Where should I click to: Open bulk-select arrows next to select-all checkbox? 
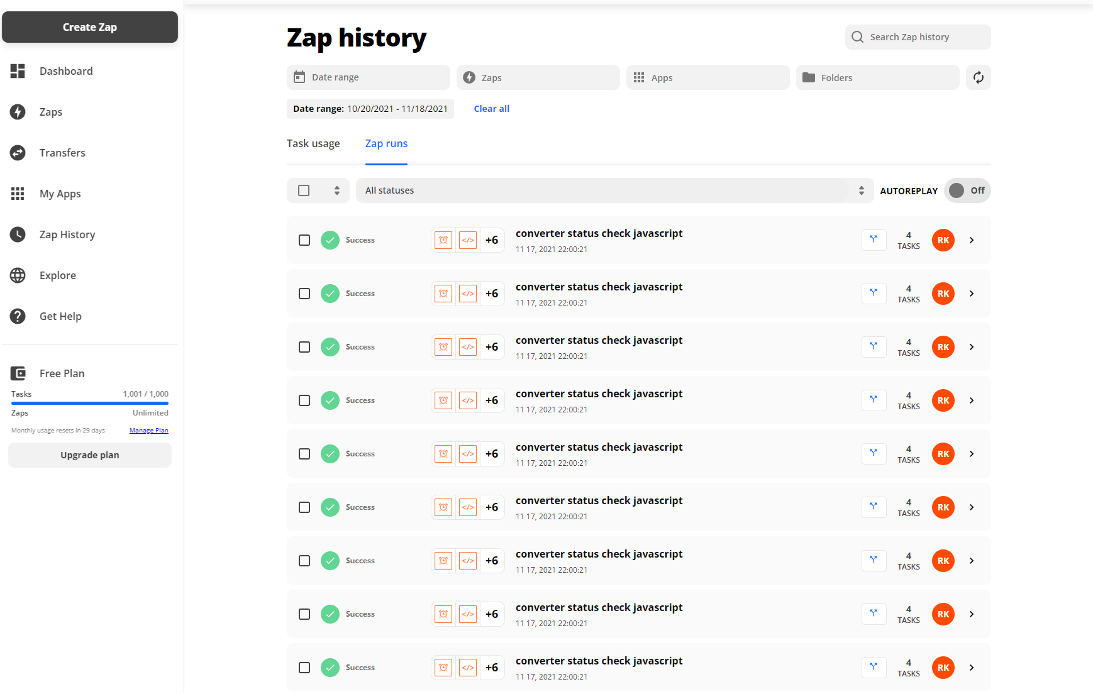point(337,190)
